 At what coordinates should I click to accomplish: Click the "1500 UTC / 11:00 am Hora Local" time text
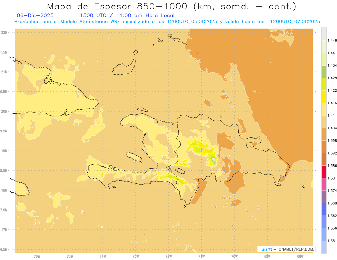(127, 16)
